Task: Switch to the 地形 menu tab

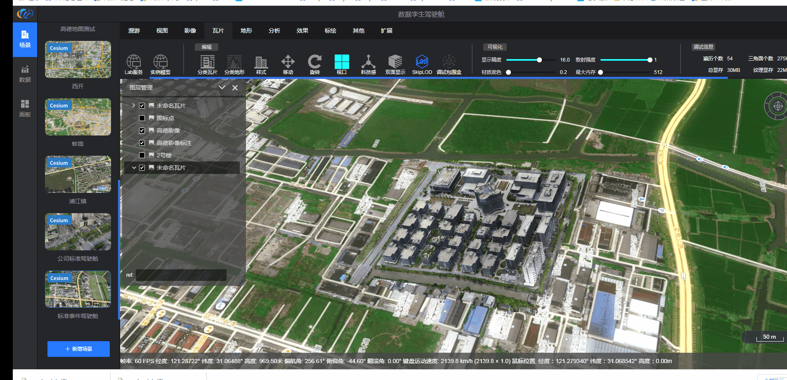Action: (246, 31)
